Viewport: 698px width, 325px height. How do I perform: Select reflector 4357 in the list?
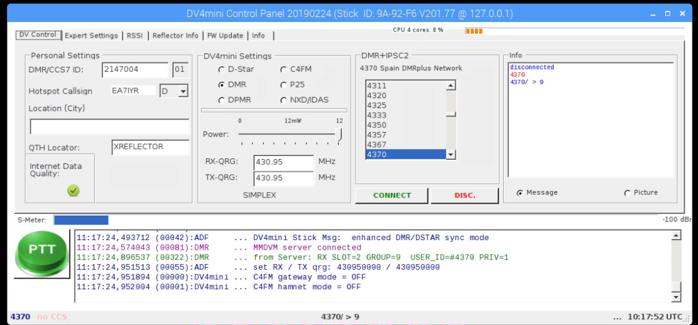405,135
